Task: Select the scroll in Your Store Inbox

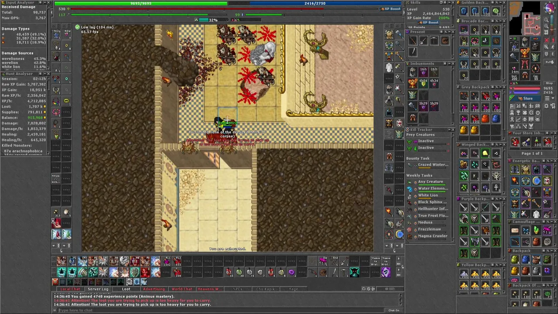Action: (x=526, y=143)
